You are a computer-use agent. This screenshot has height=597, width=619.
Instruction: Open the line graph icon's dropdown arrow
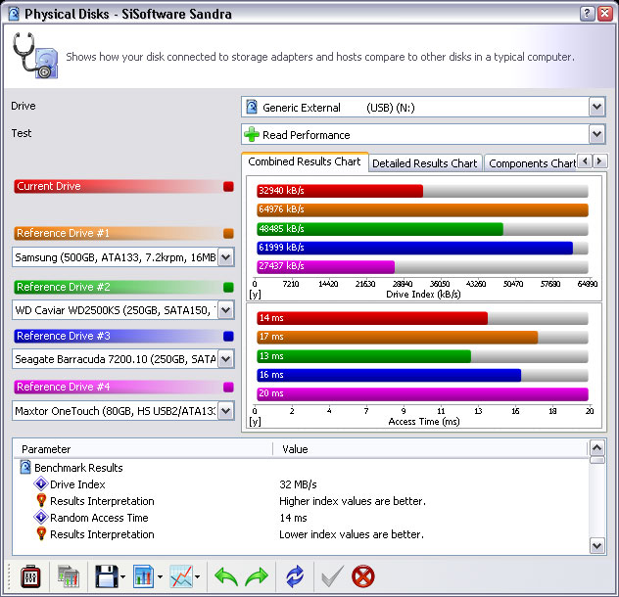pyautogui.click(x=198, y=577)
